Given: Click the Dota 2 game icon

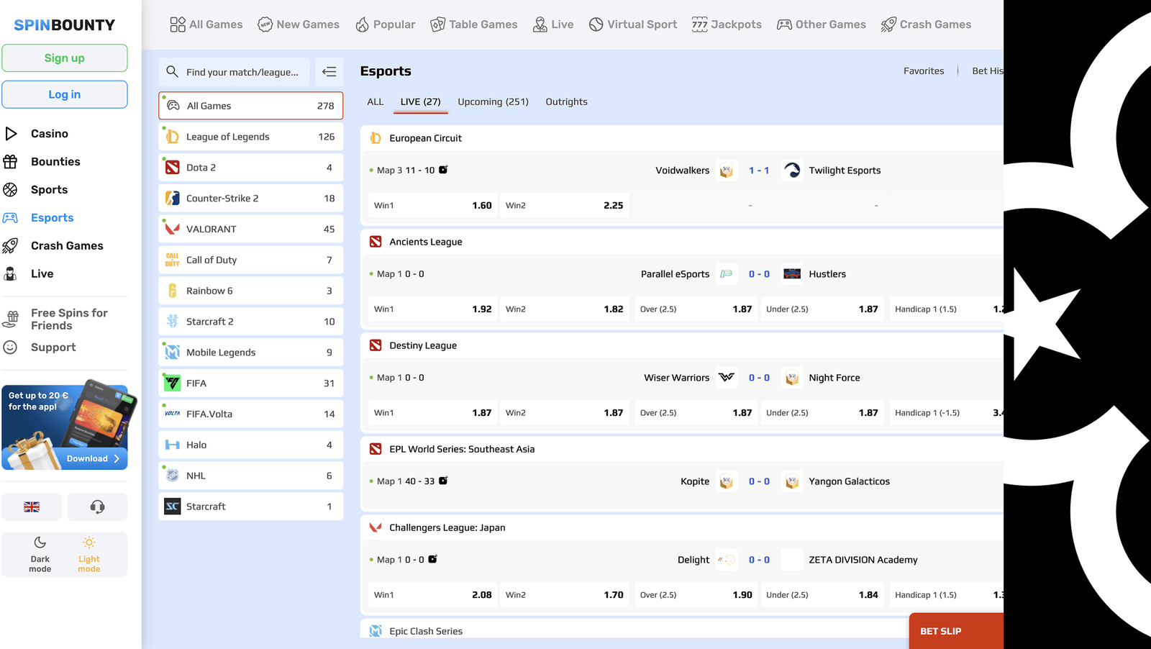Looking at the screenshot, I should [x=173, y=168].
